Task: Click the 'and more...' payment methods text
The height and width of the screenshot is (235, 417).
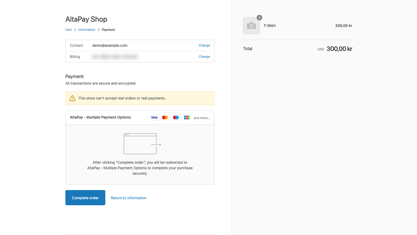Action: 202,118
